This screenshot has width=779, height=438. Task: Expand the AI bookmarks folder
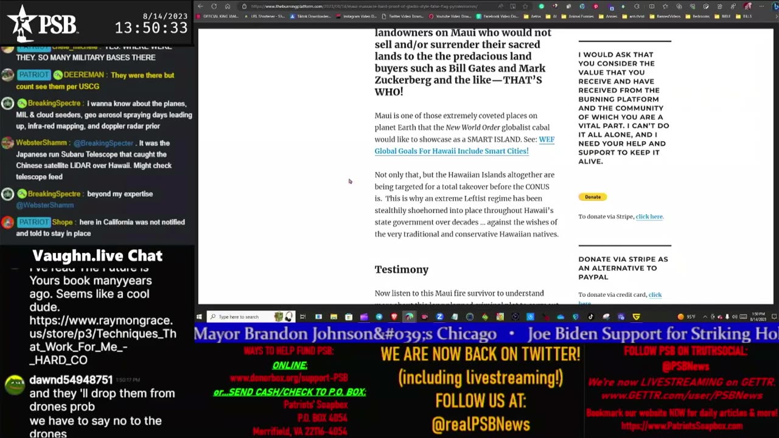552,16
